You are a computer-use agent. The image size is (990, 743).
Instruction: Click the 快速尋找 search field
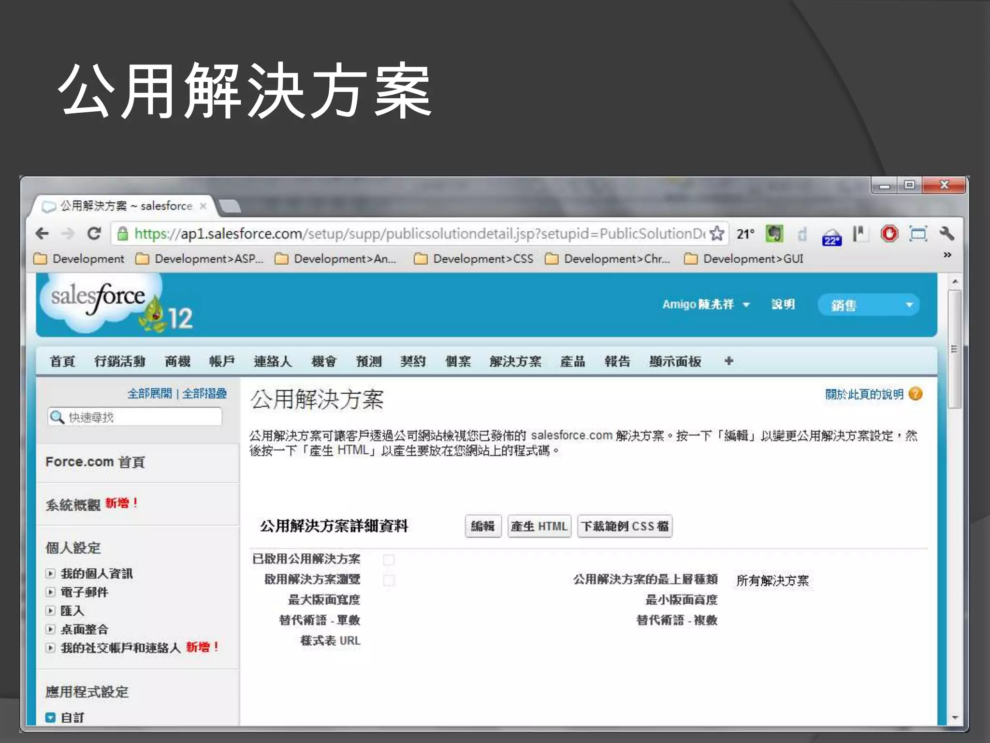coord(135,416)
